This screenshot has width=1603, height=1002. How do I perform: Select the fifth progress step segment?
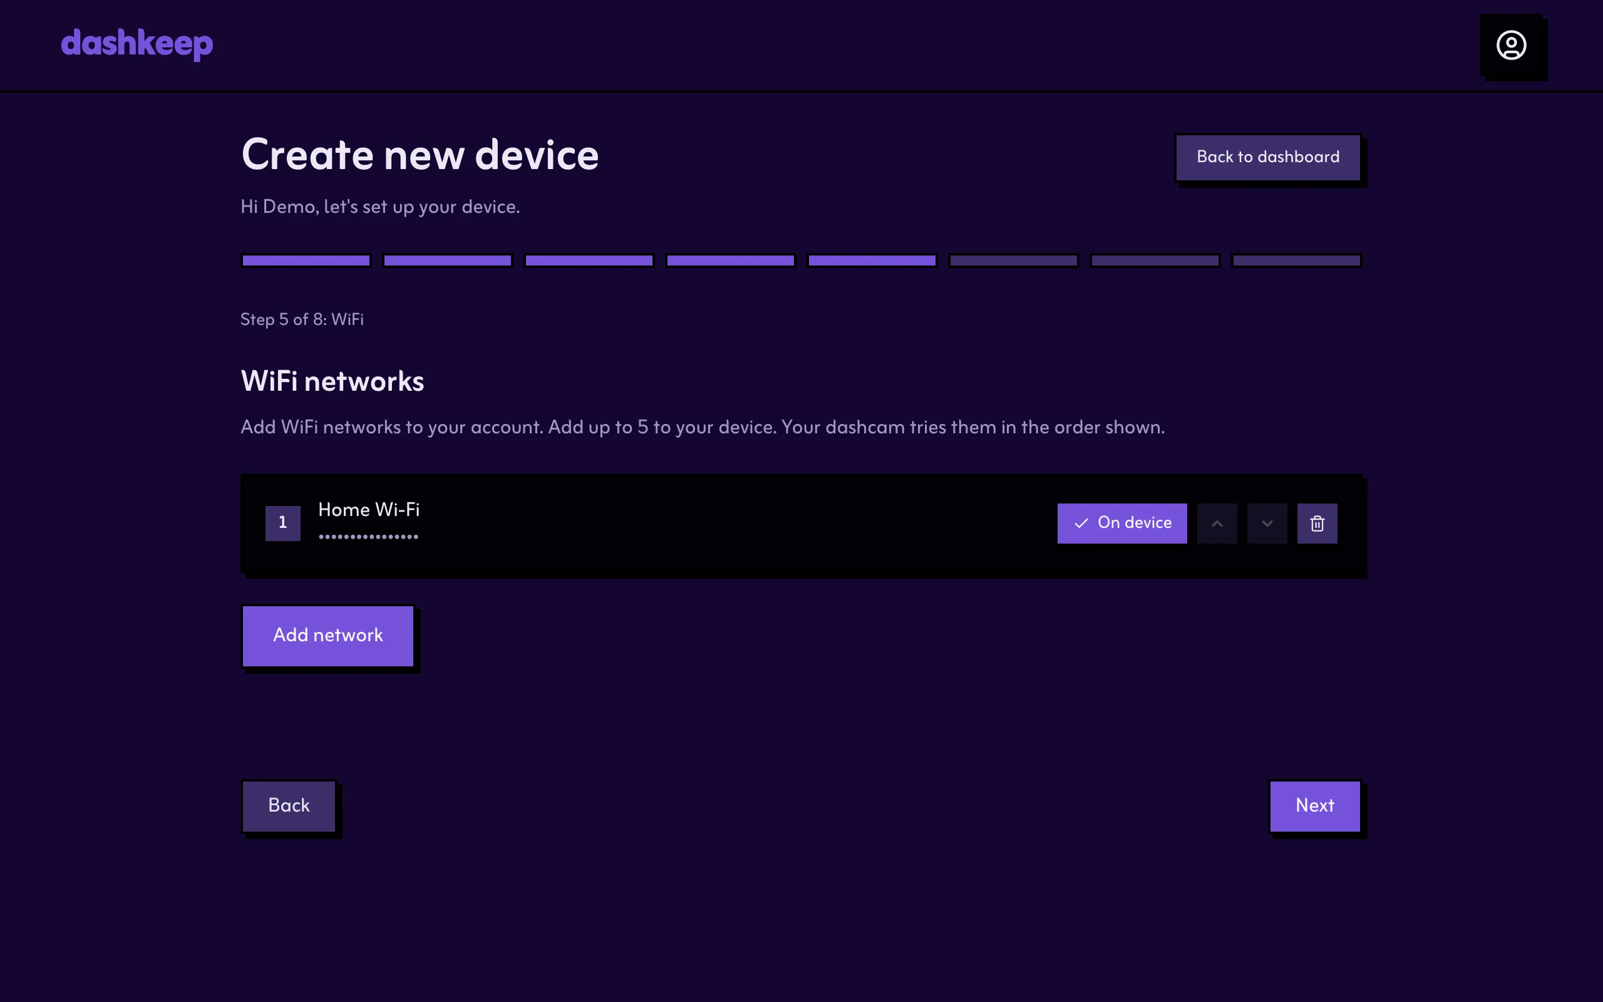(x=872, y=261)
